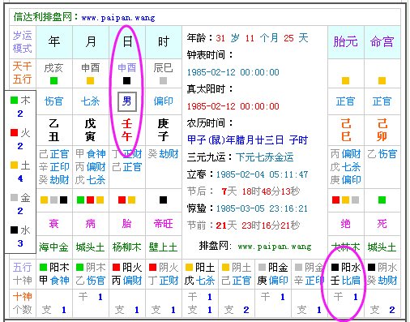This screenshot has height=322, width=410.
Task: Click the 阴水 癸 劫财 cell
Action: [x=382, y=274]
